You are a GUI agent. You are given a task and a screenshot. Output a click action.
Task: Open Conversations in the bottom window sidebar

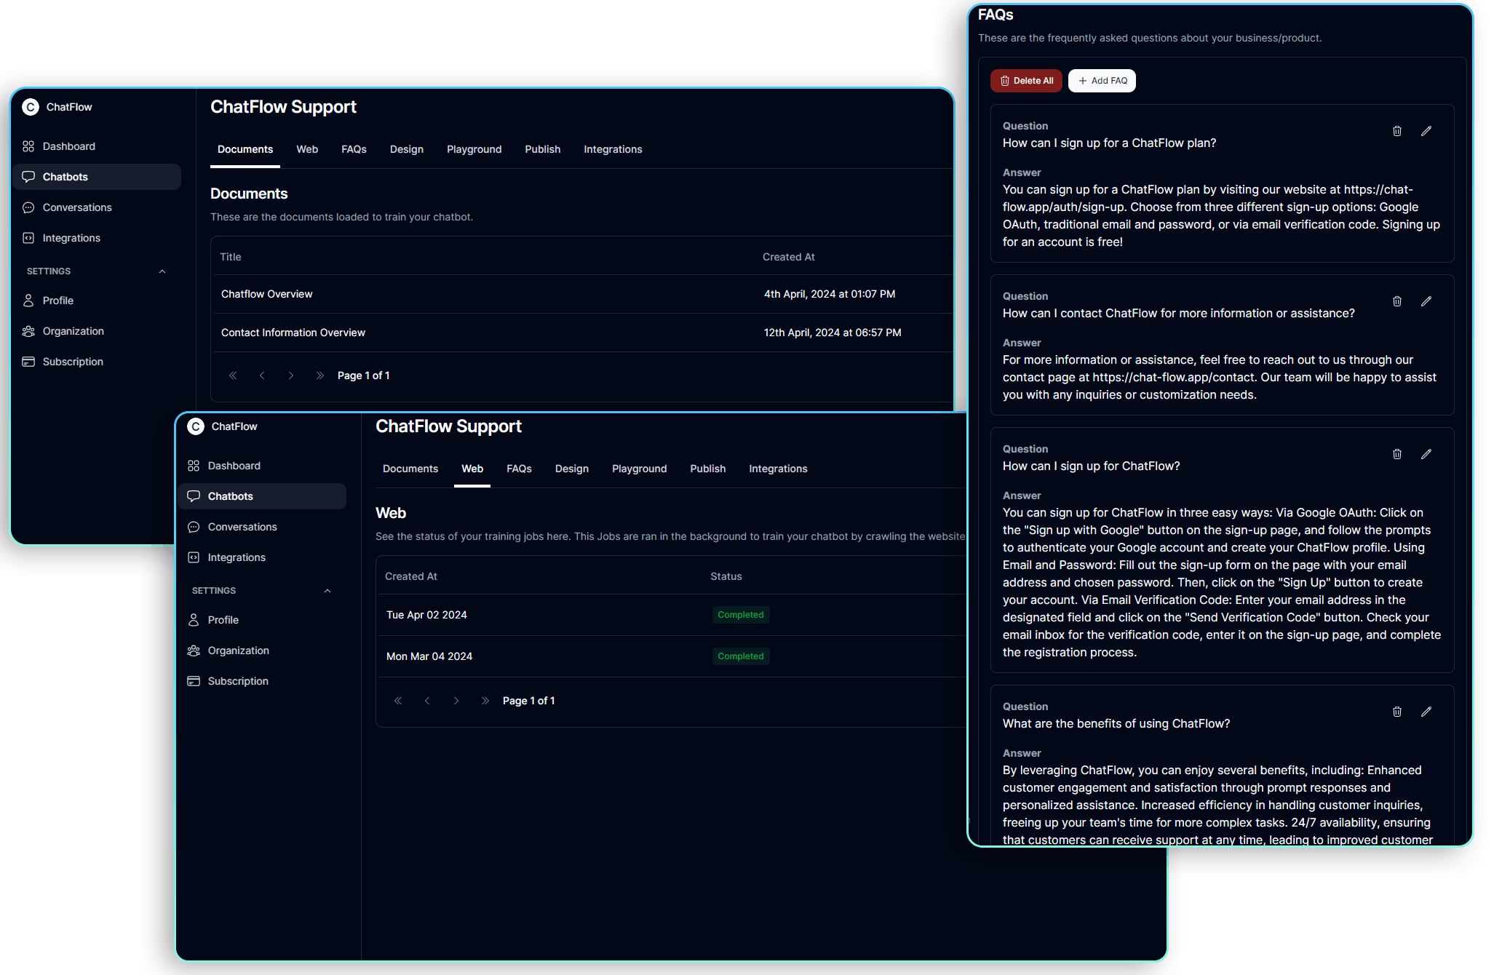242,527
